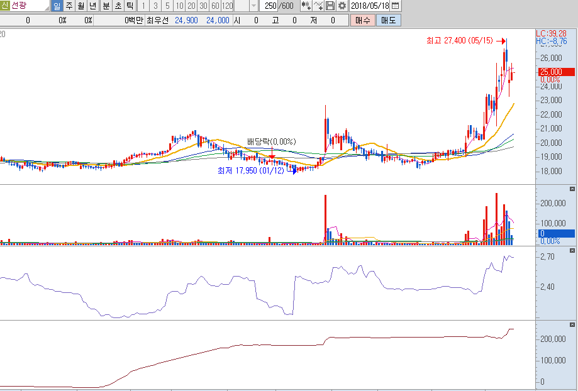Close the bottom cumulative indicator panel

[x=572, y=324]
